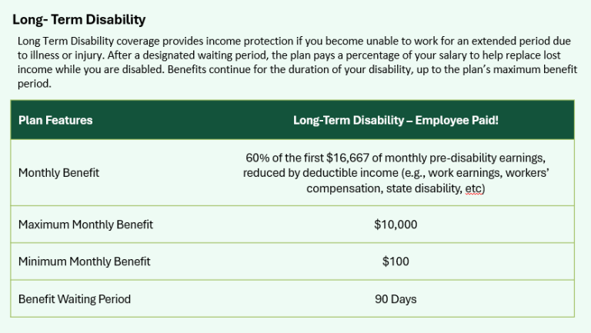The image size is (591, 333).
Task: Click the "Monthly Benefit" row label
Action: tap(58, 172)
